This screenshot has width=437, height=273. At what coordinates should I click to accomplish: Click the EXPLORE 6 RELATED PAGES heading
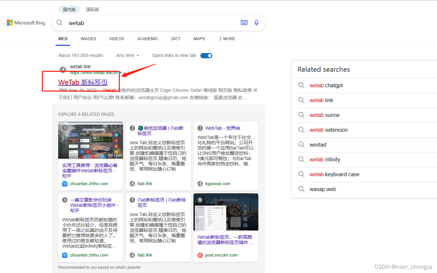tap(86, 114)
